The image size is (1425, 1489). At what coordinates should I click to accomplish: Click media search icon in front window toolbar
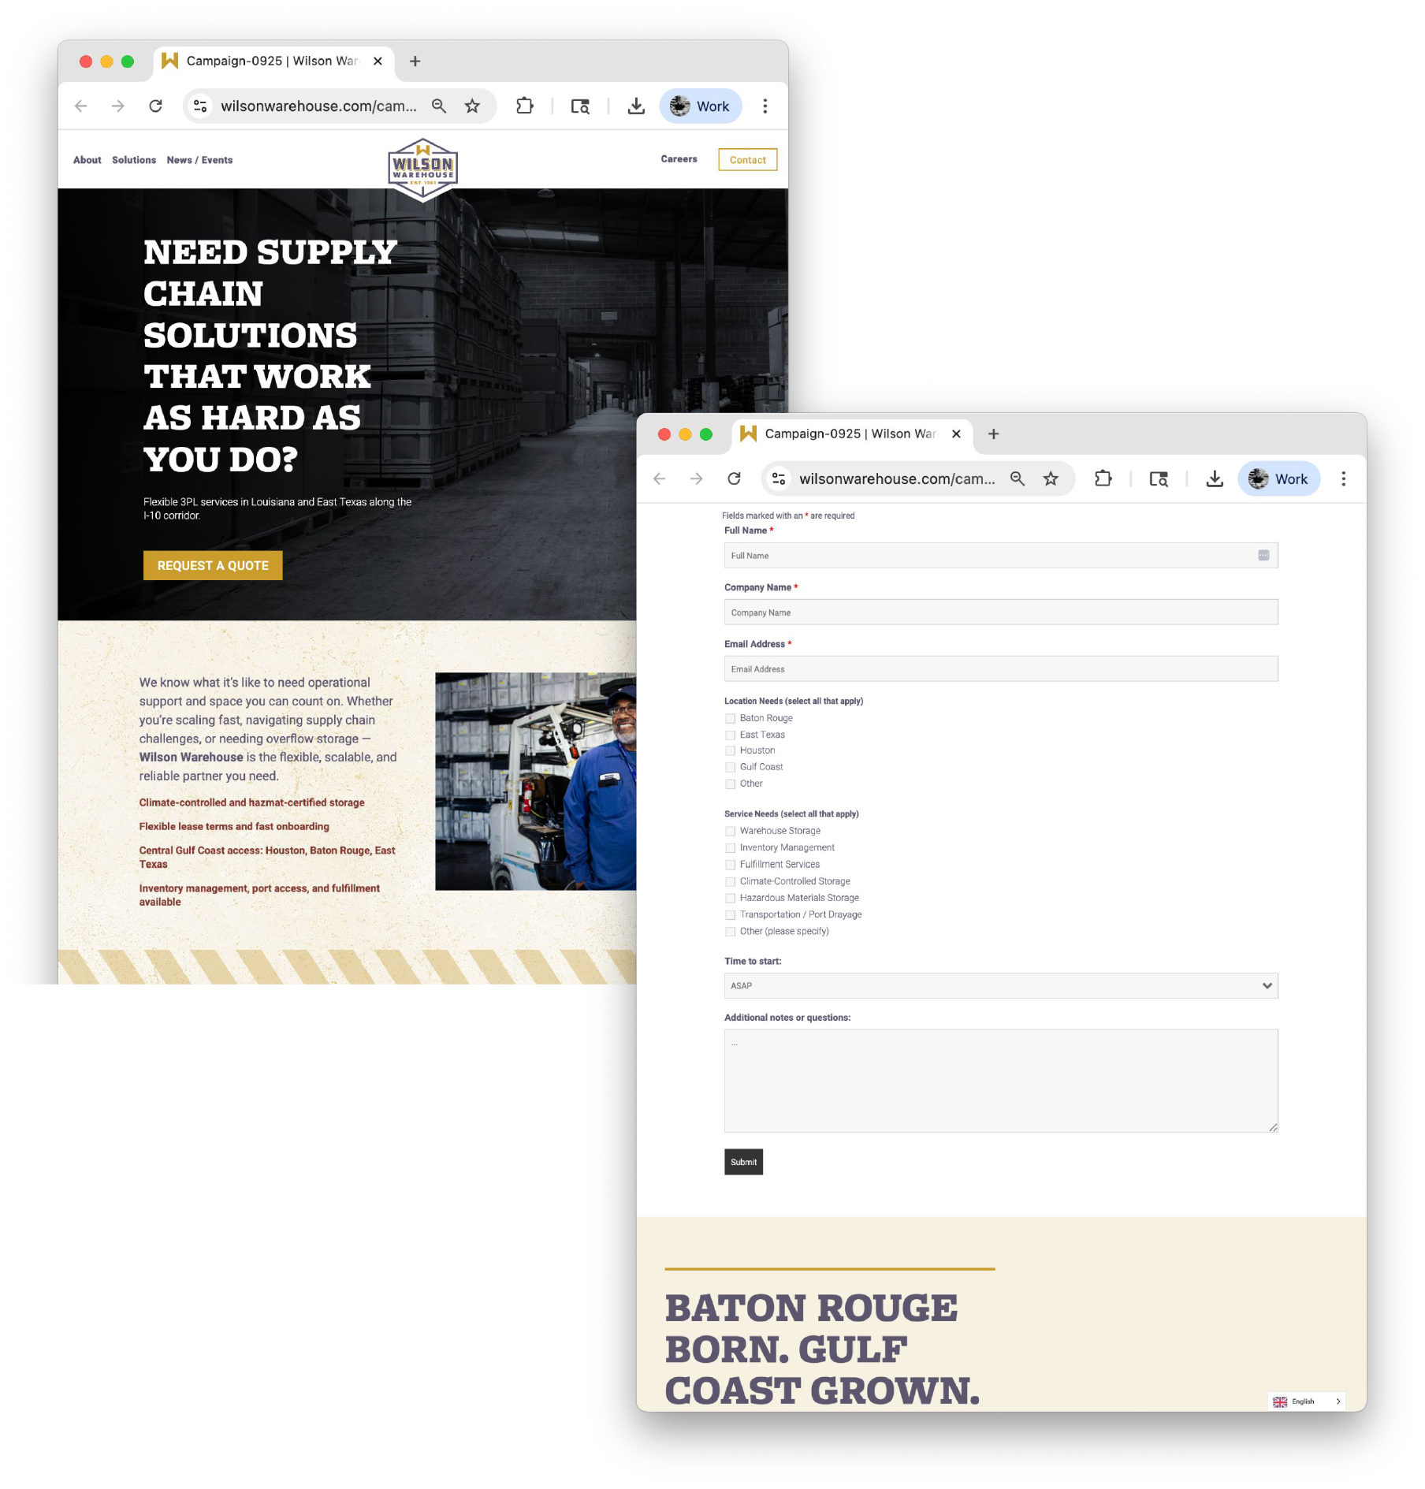tap(1159, 479)
